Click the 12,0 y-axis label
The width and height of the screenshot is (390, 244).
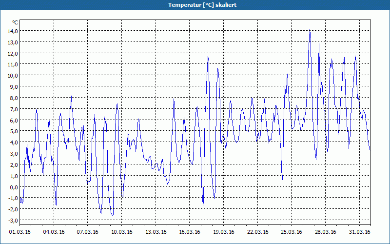tap(13, 54)
